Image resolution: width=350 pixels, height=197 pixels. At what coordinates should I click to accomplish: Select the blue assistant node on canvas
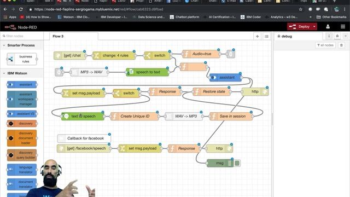tap(225, 78)
